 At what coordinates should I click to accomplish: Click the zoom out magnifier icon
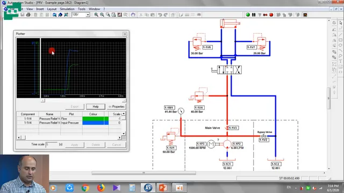102,14
